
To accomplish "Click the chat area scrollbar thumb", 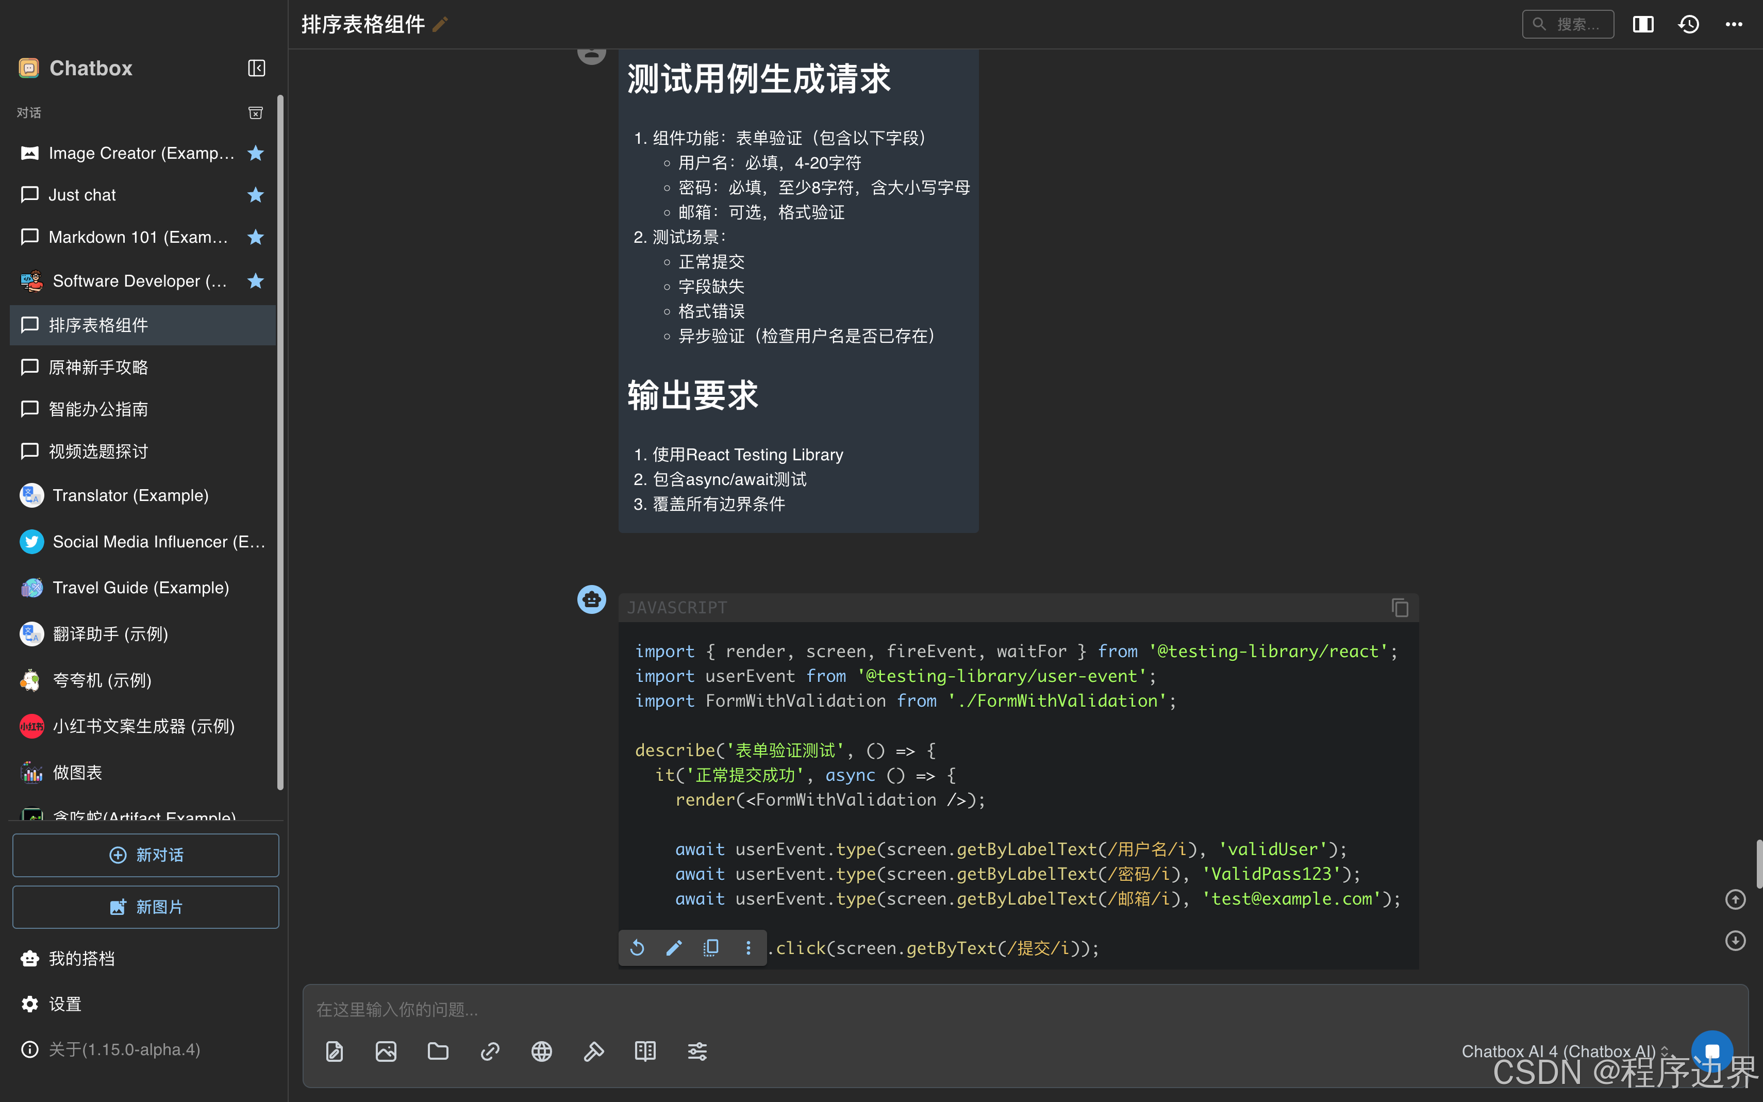I will pyautogui.click(x=1759, y=864).
